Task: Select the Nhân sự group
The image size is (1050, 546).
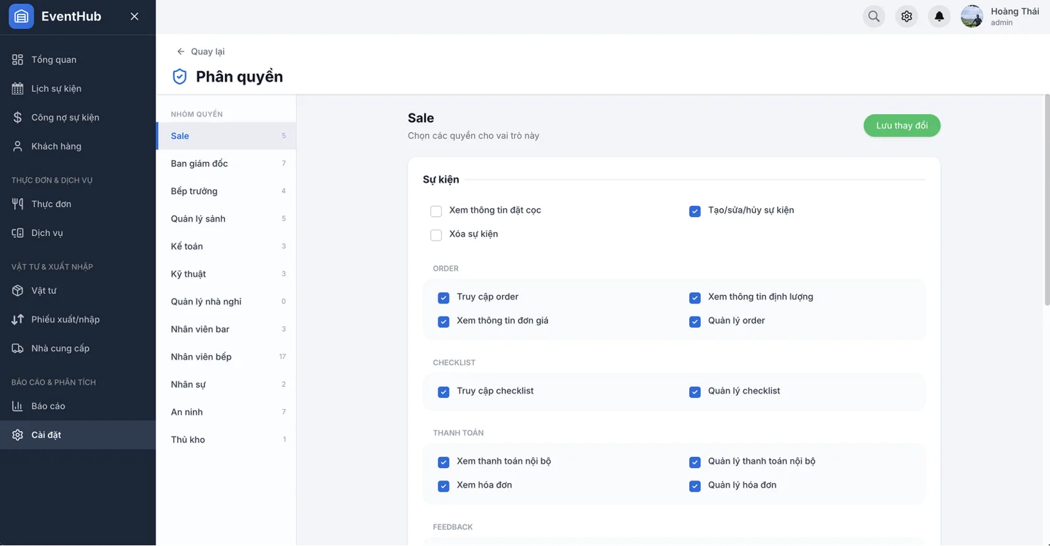Action: tap(226, 383)
